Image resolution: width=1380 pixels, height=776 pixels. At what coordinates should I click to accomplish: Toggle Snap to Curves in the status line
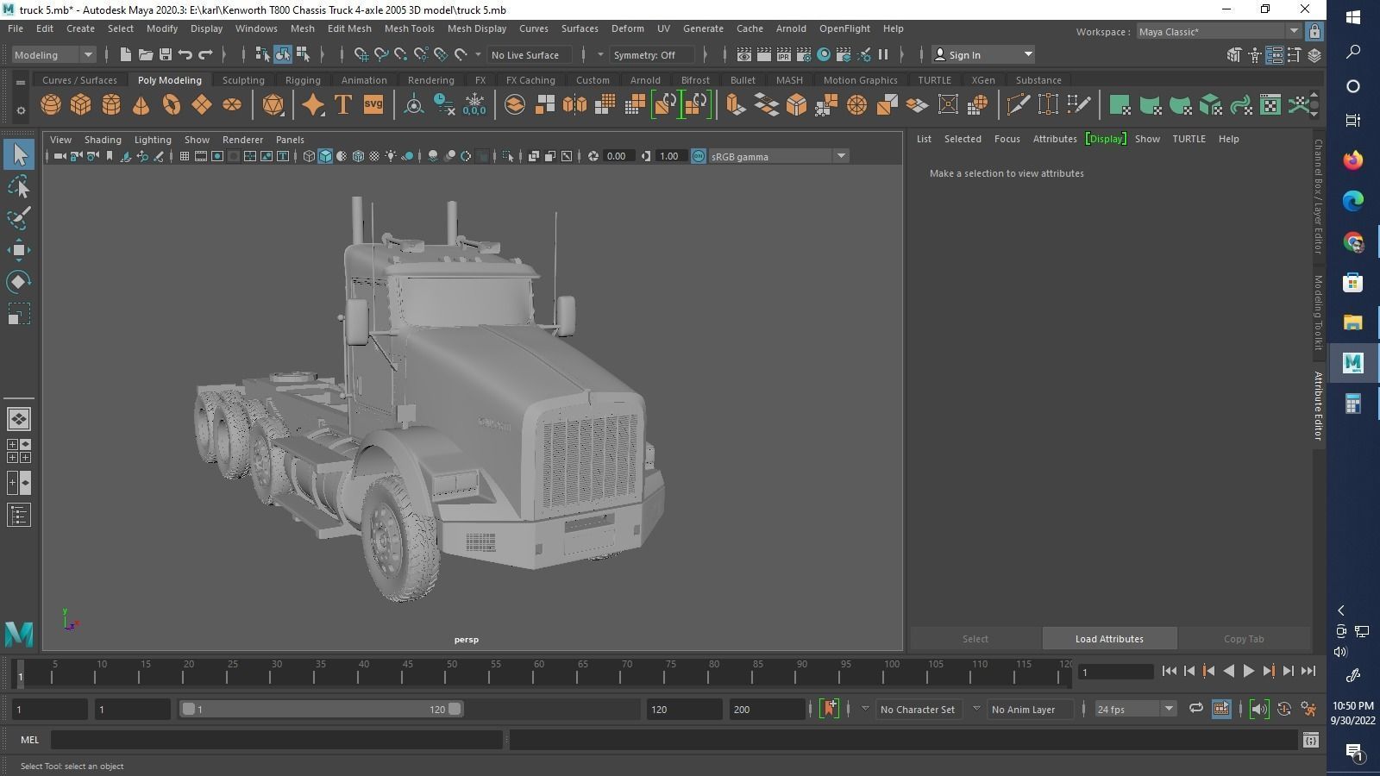(x=381, y=54)
